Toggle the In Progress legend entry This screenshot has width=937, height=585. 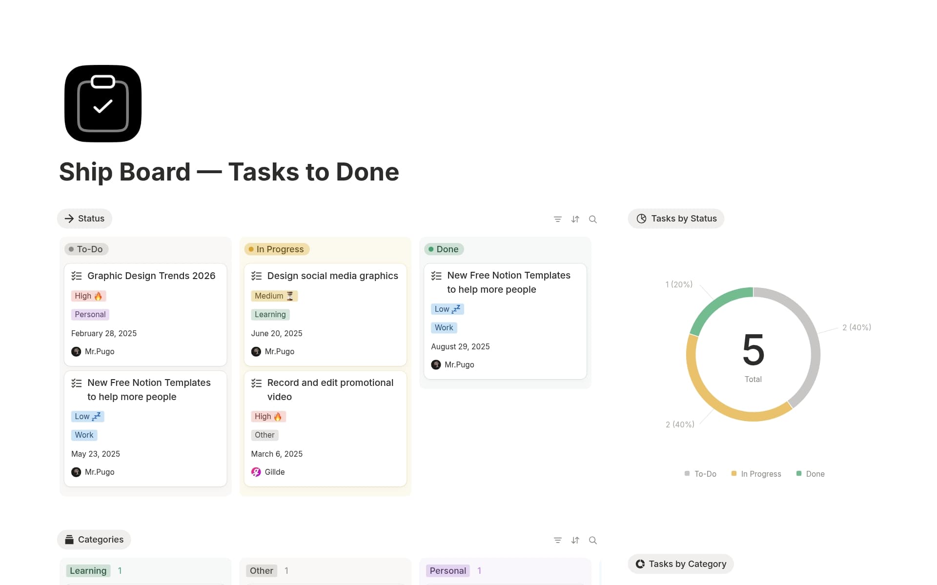pyautogui.click(x=755, y=473)
